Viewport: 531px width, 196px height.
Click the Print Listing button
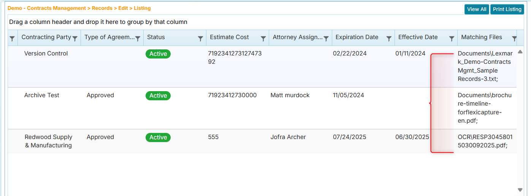[507, 9]
